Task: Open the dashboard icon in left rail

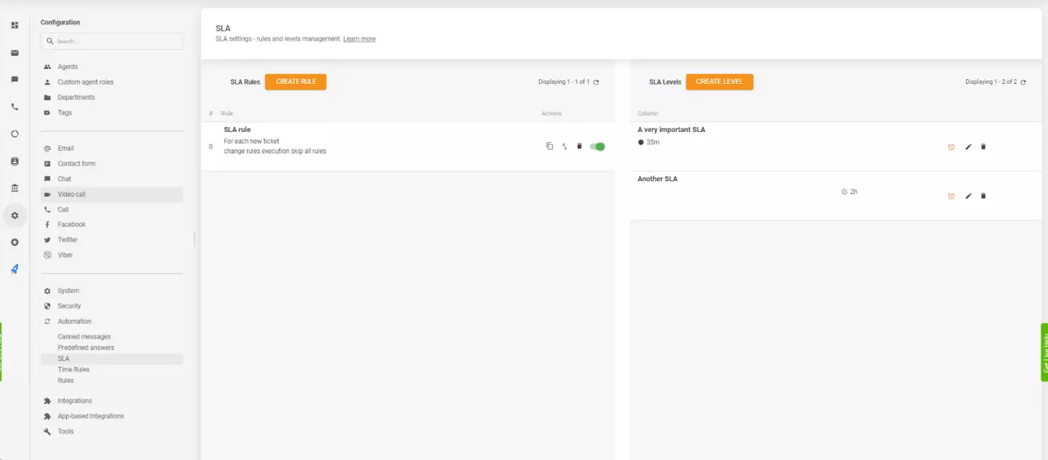Action: [x=14, y=25]
